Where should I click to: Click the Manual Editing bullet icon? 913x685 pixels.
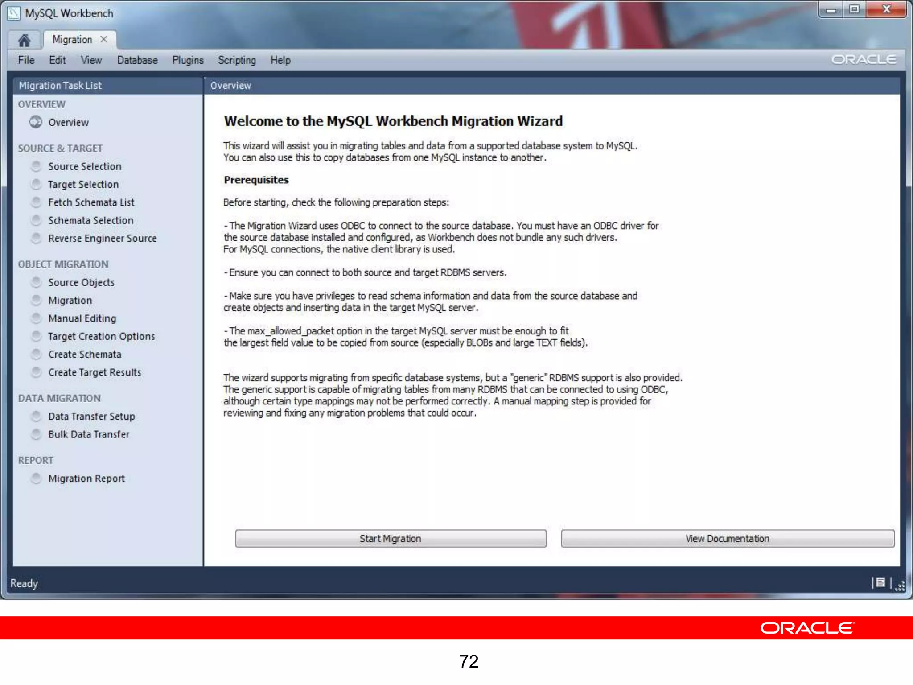pos(37,318)
